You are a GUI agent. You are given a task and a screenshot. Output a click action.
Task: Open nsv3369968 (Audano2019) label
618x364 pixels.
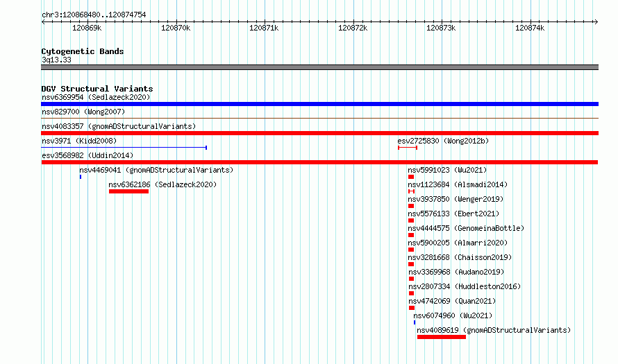456,272
